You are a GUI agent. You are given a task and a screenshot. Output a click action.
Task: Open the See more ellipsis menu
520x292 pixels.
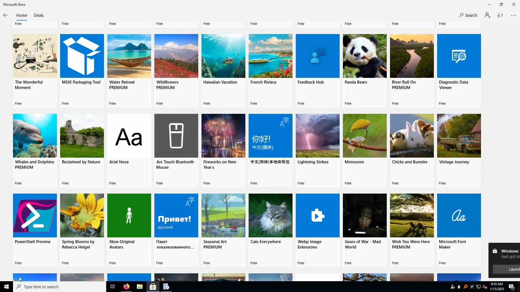point(513,15)
